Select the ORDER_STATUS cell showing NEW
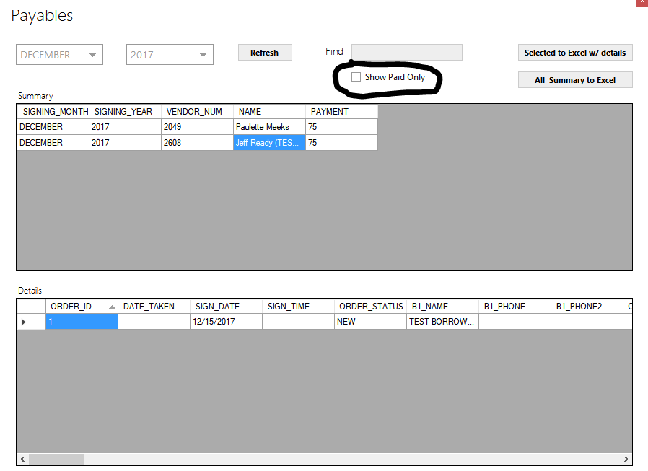The image size is (648, 471). pyautogui.click(x=369, y=322)
